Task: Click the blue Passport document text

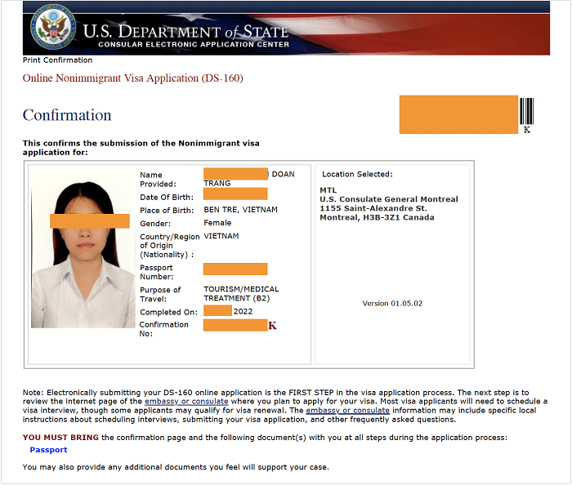Action: pos(48,450)
